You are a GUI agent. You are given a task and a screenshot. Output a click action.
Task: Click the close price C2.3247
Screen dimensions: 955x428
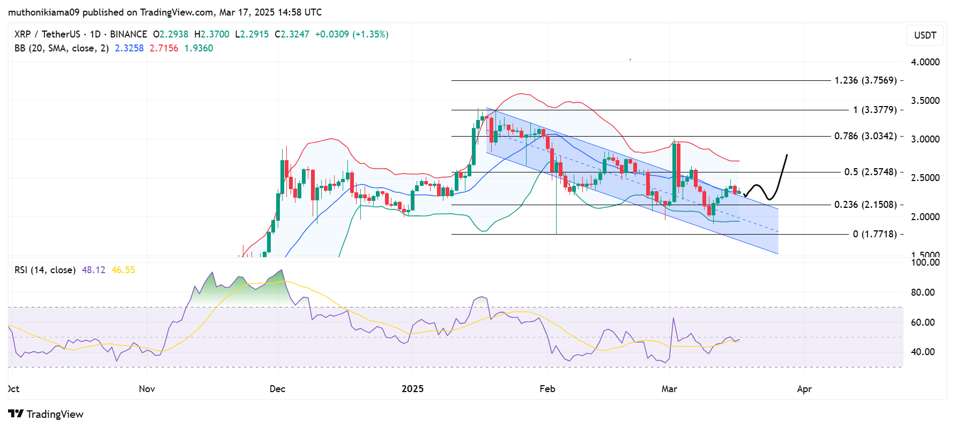click(292, 34)
